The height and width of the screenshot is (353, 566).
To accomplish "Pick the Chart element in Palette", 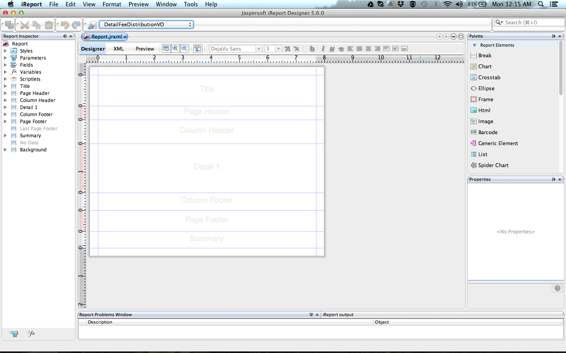I will 485,67.
